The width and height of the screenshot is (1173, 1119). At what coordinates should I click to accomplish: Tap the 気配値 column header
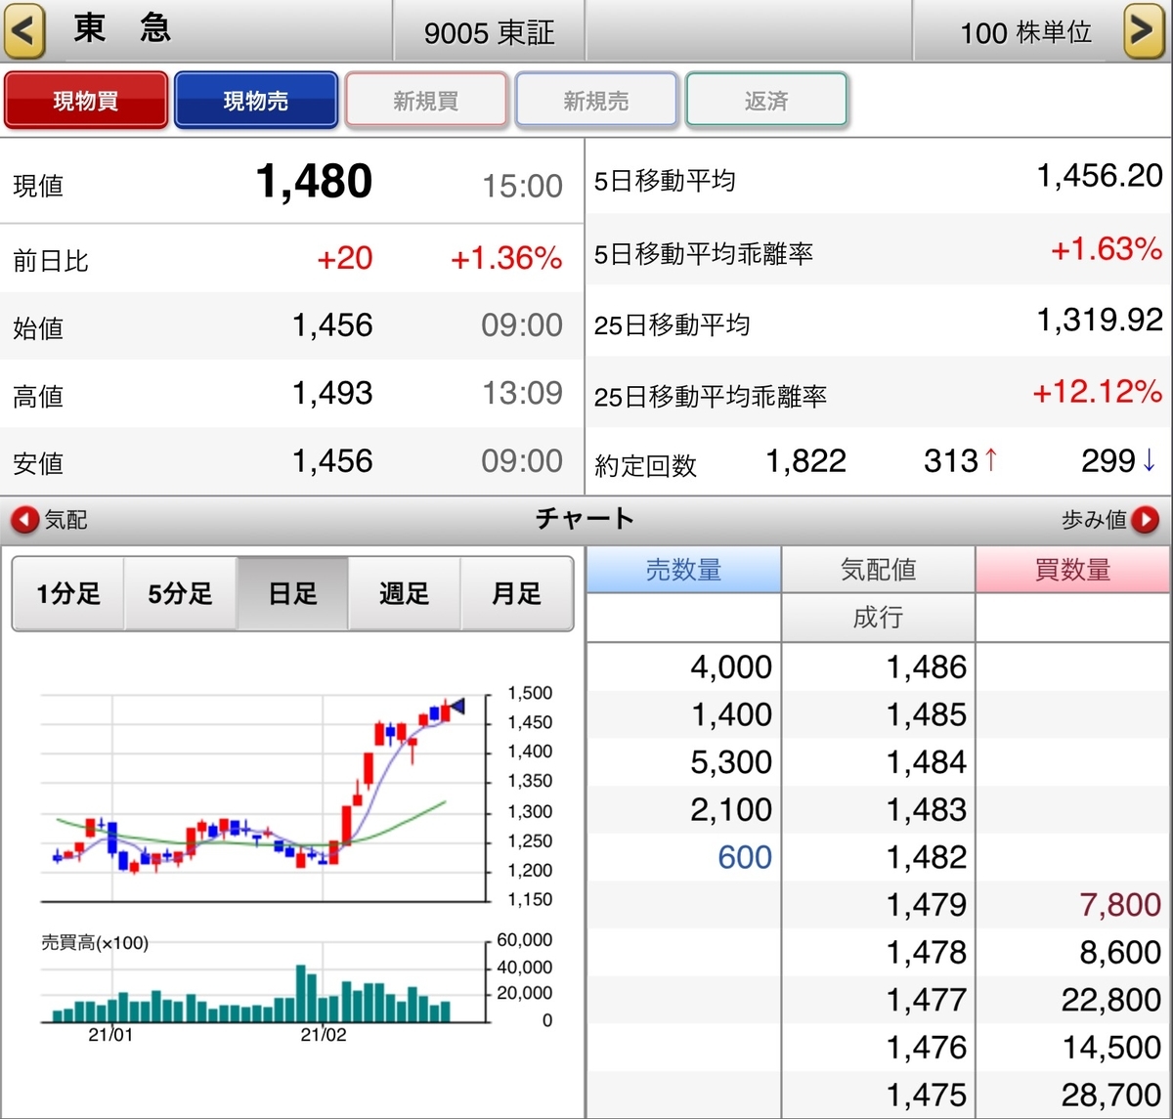click(878, 570)
